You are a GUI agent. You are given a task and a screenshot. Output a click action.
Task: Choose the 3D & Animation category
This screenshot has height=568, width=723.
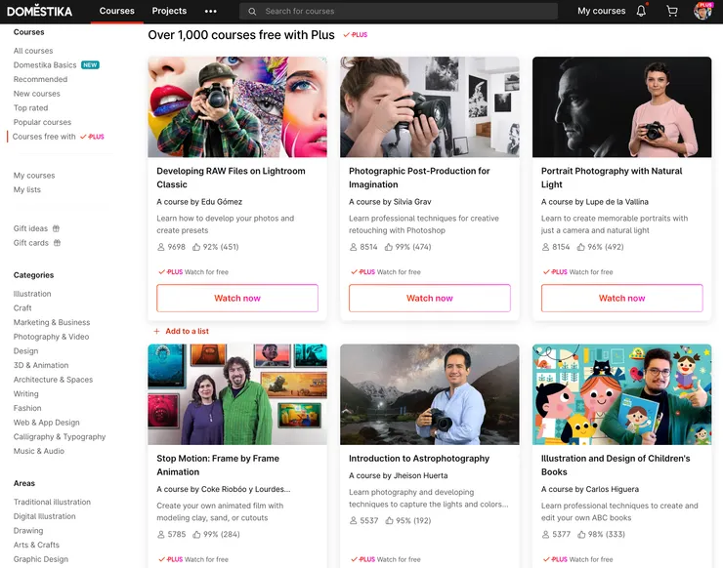(x=41, y=365)
